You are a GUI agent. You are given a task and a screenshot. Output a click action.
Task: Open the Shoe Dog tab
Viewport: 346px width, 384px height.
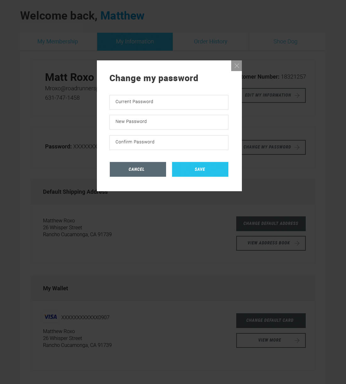click(x=285, y=42)
